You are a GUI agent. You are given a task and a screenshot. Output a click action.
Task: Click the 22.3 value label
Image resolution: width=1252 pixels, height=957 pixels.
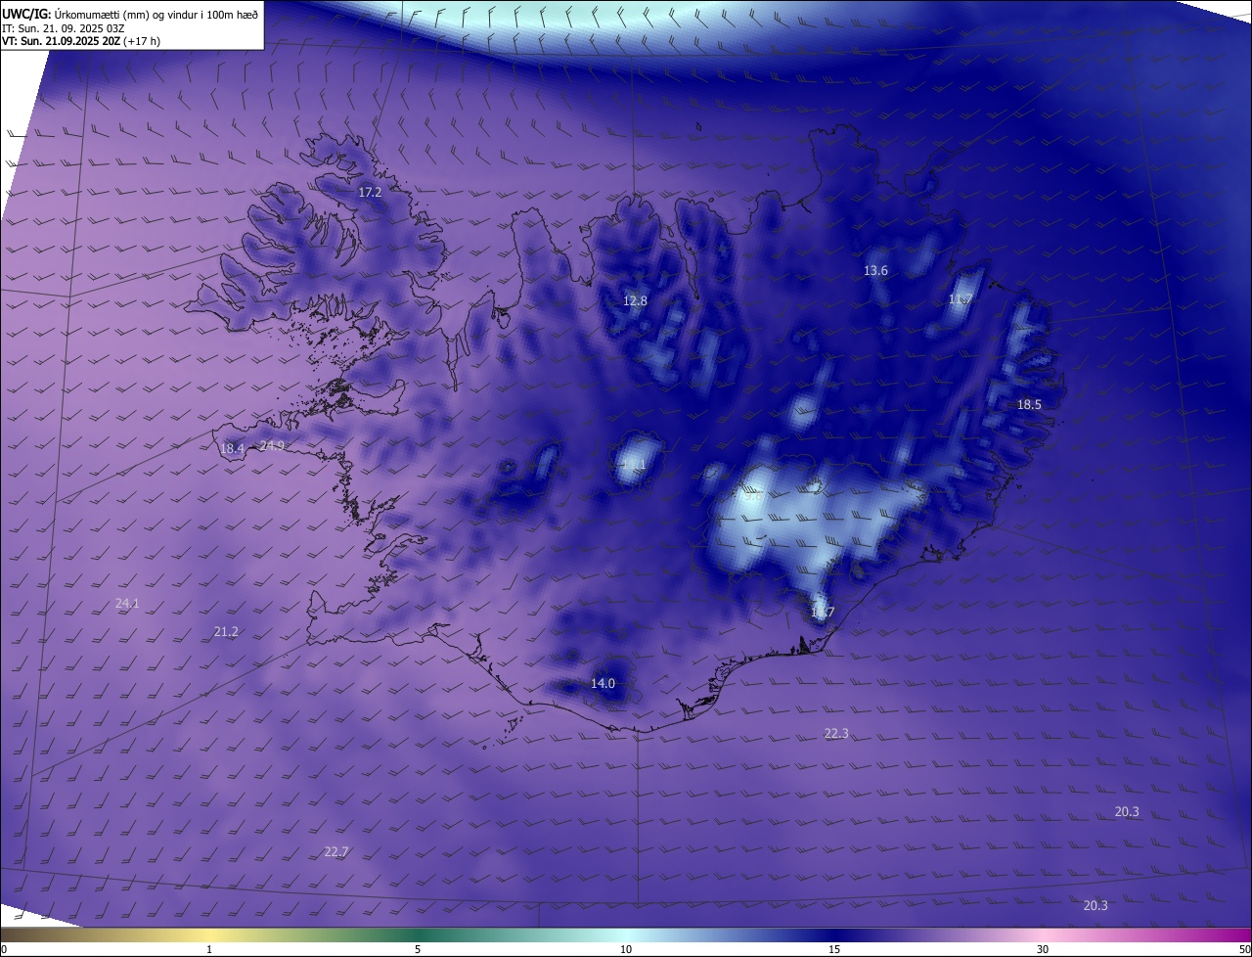(x=836, y=733)
